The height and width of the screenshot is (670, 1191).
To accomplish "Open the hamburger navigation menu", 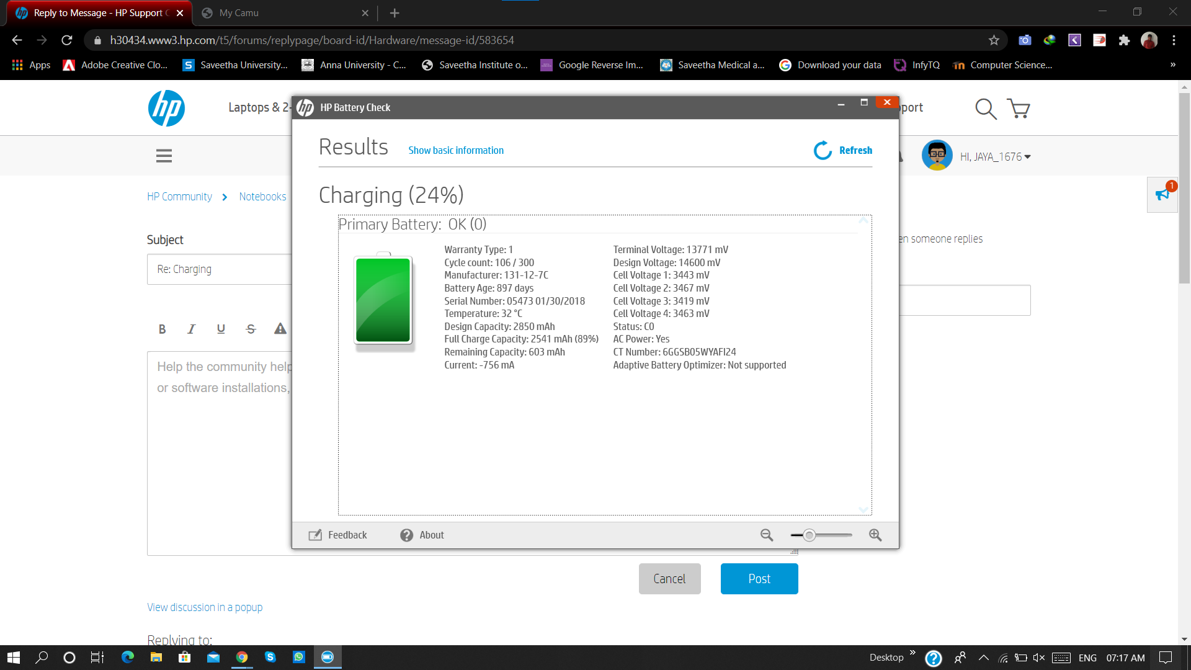I will [164, 156].
